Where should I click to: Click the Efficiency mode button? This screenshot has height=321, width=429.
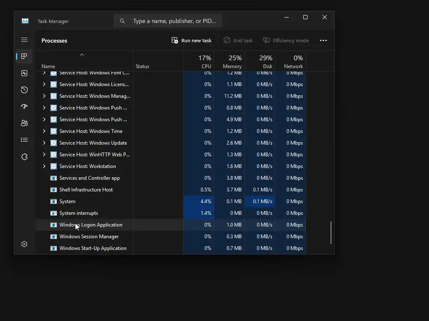click(x=286, y=41)
